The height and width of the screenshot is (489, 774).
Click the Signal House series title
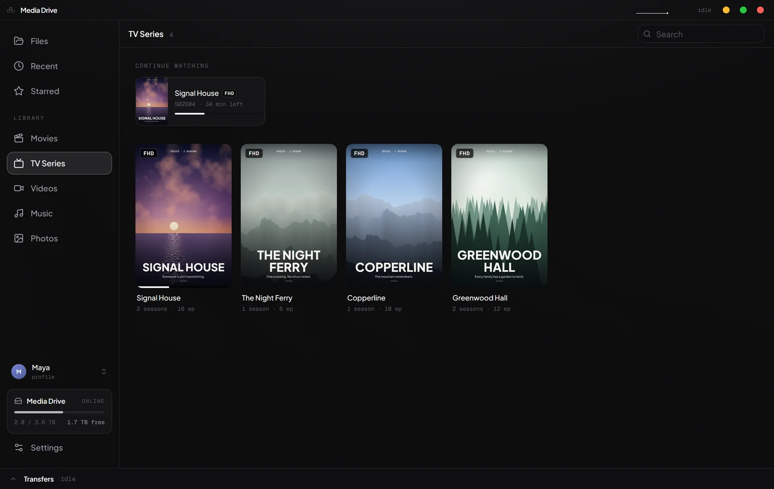click(x=158, y=298)
